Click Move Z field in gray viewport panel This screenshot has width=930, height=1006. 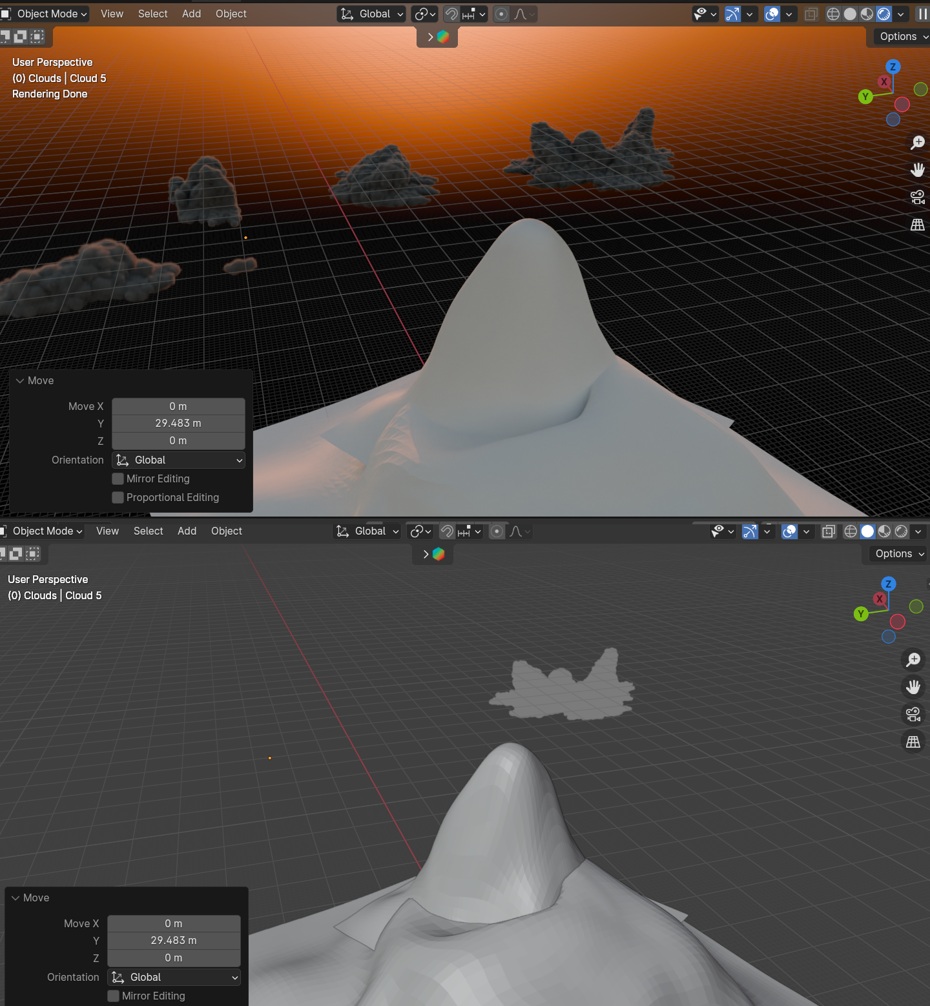(x=174, y=958)
